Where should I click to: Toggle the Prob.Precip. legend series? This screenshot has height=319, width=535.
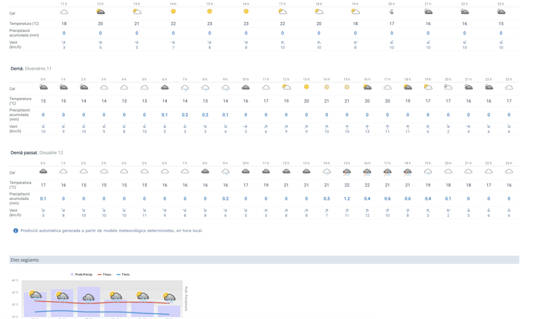(82, 274)
